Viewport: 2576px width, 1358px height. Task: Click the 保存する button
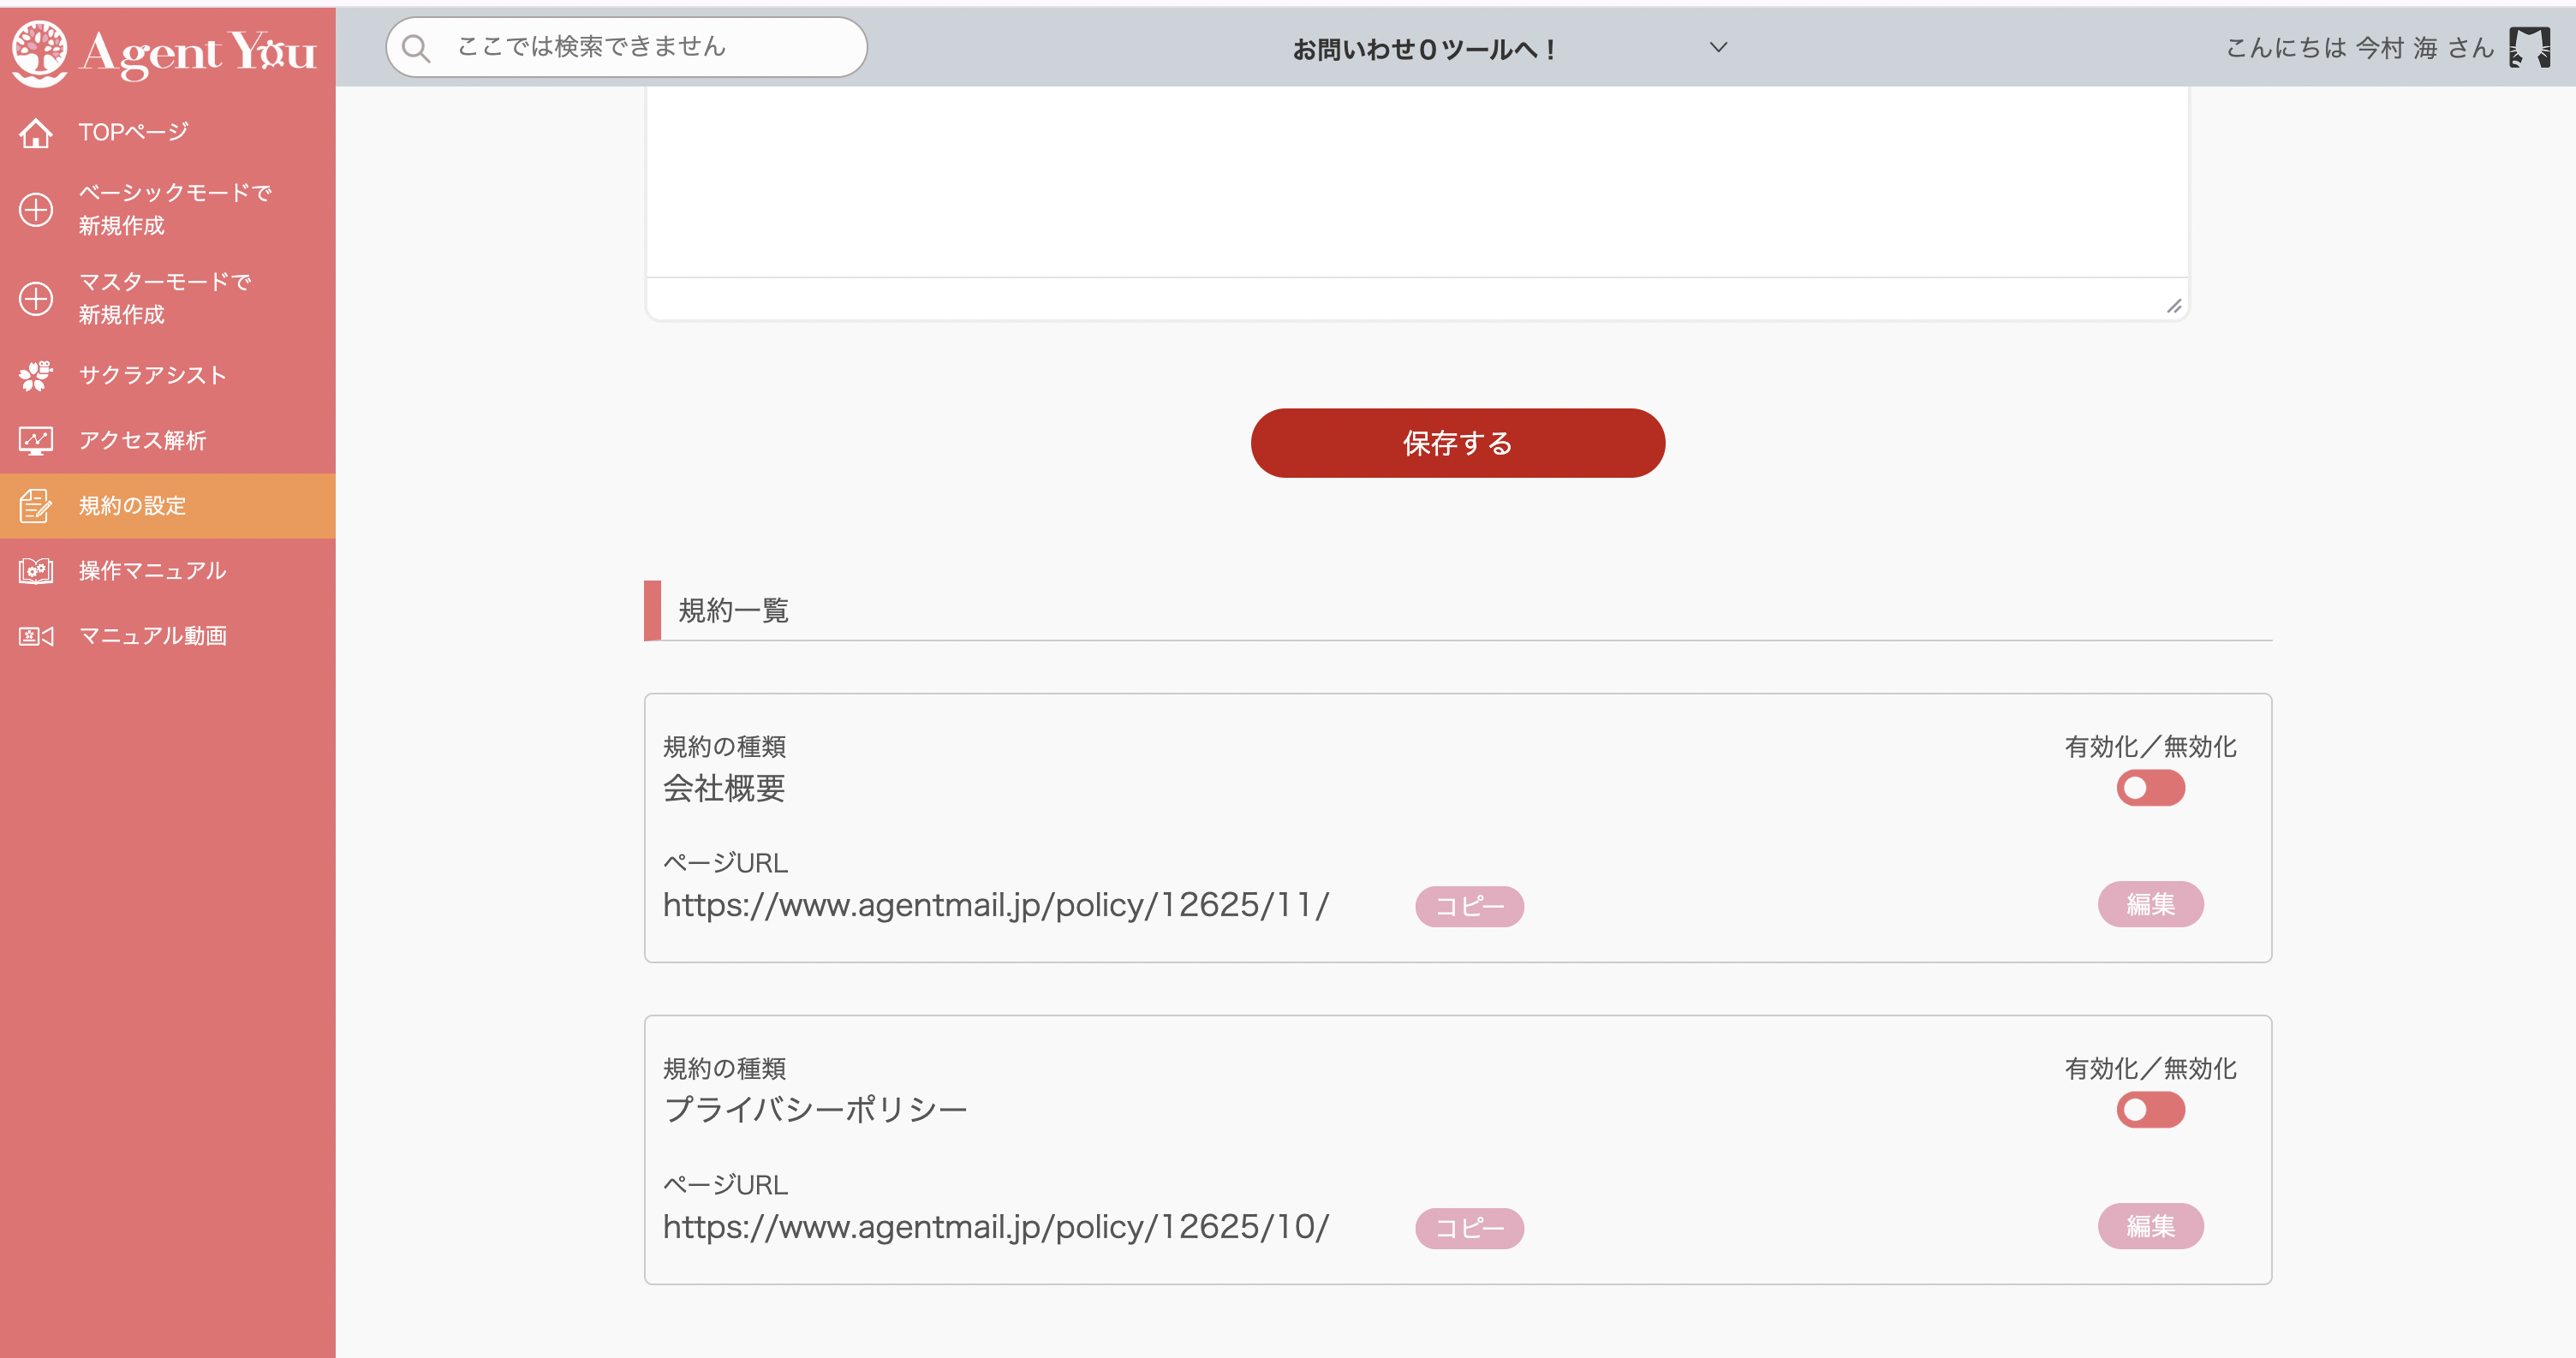click(x=1457, y=443)
